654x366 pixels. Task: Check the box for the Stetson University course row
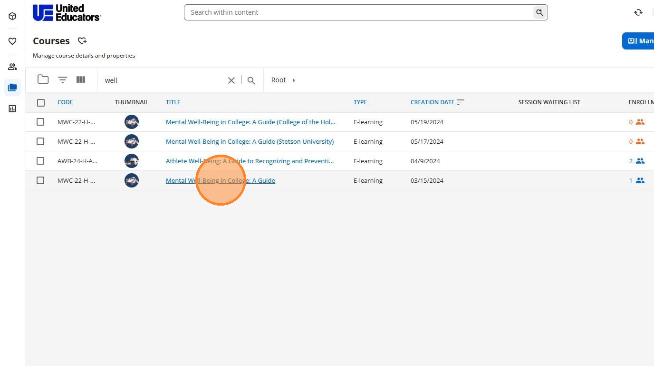[40, 141]
